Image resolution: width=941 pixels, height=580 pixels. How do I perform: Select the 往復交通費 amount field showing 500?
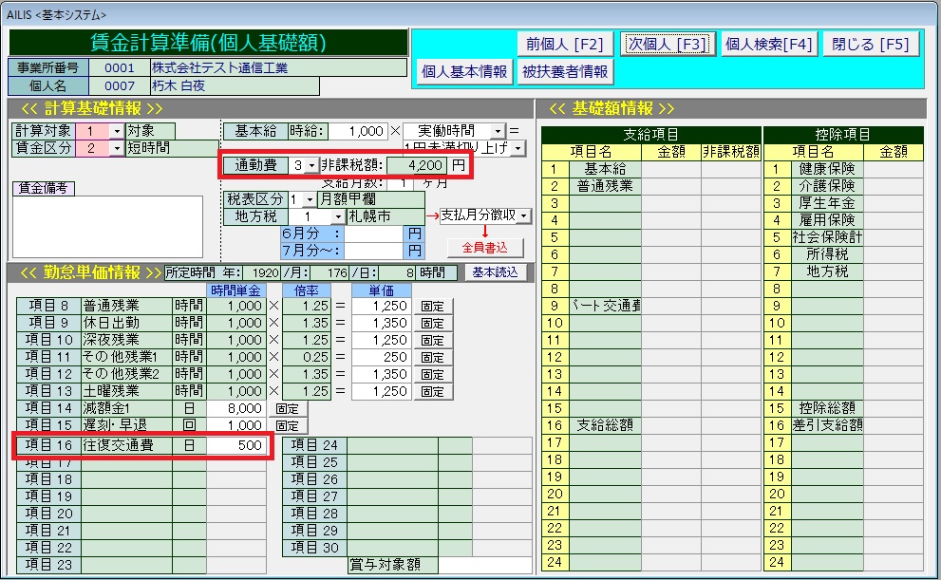click(x=237, y=444)
